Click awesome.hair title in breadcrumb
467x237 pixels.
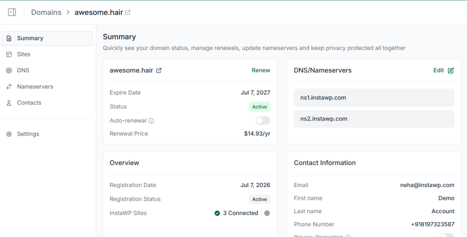click(99, 12)
